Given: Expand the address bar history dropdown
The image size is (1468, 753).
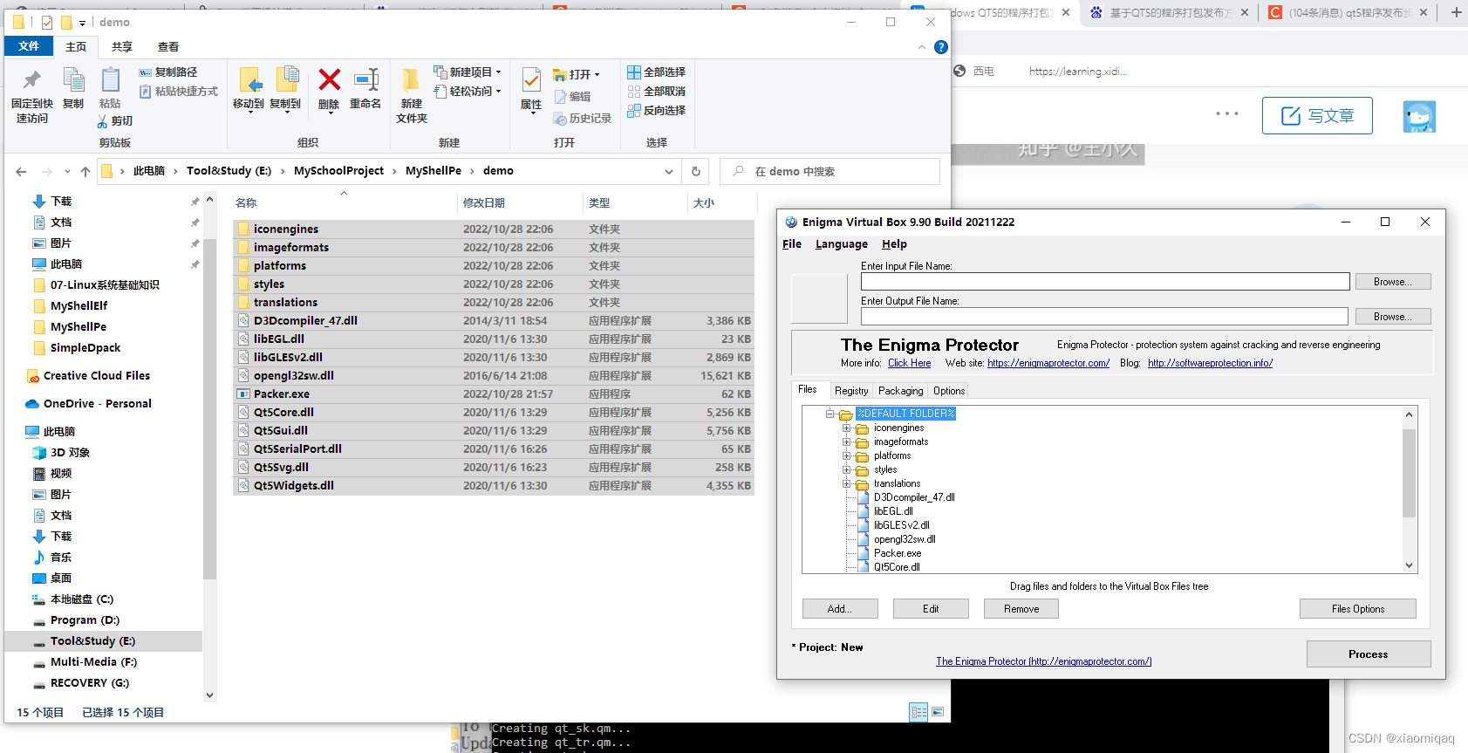Looking at the screenshot, I should point(669,172).
